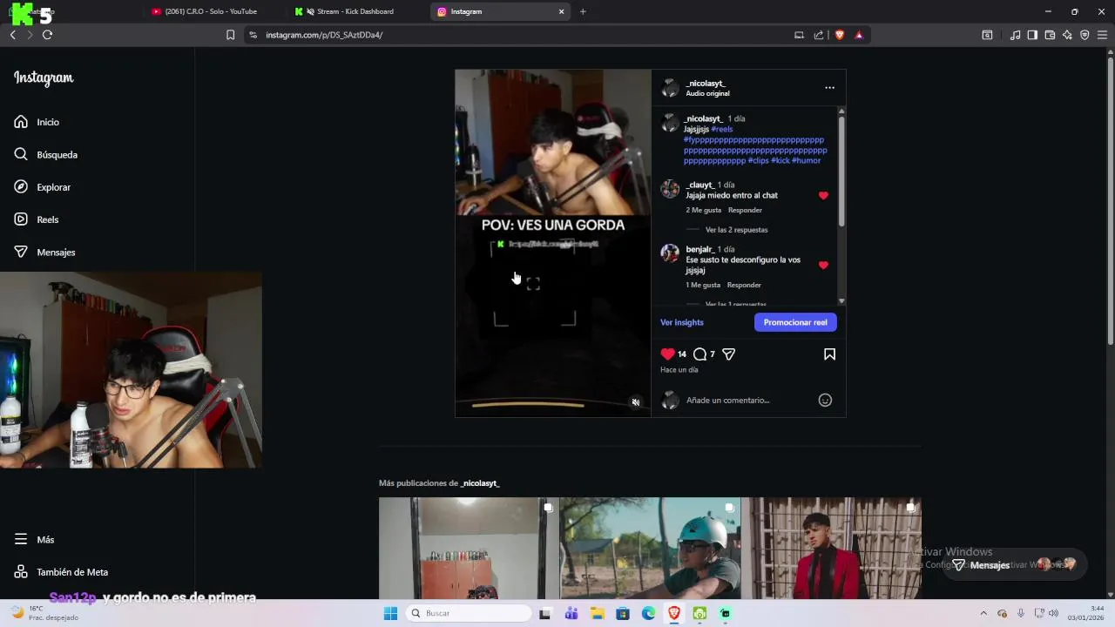The width and height of the screenshot is (1115, 627).
Task: Open first thumbnail with cans shelf
Action: 468,549
